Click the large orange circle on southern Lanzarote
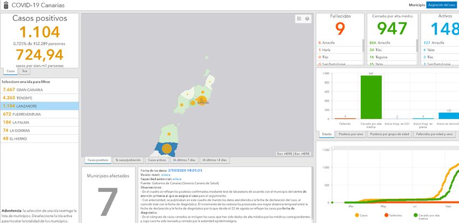 [x=167, y=148]
